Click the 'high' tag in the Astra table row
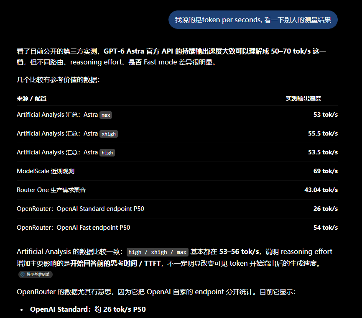 pyautogui.click(x=107, y=153)
